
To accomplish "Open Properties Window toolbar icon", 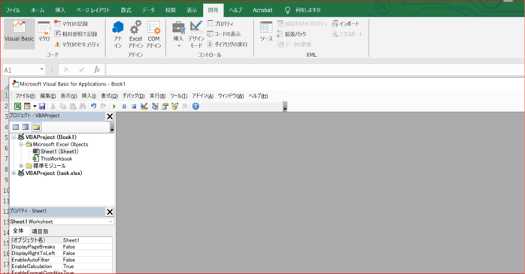I will [x=165, y=107].
